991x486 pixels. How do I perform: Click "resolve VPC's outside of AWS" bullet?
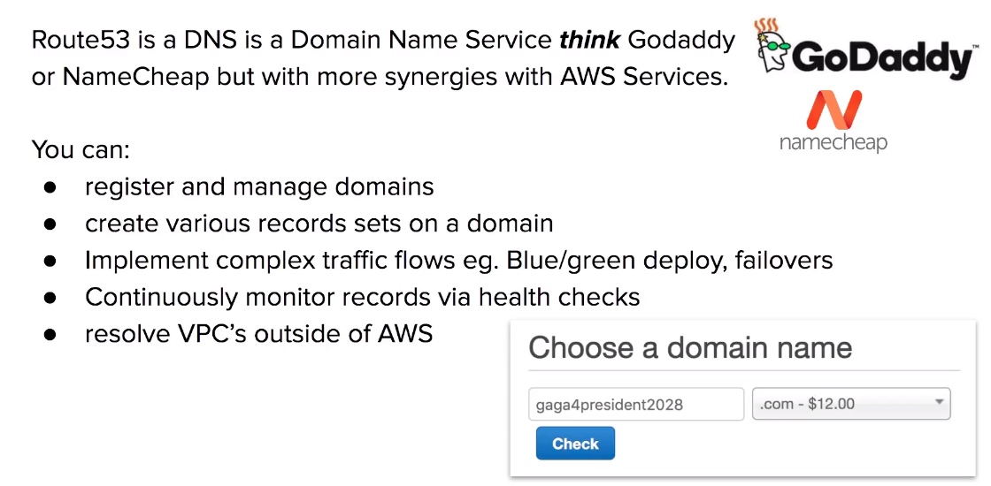click(258, 333)
